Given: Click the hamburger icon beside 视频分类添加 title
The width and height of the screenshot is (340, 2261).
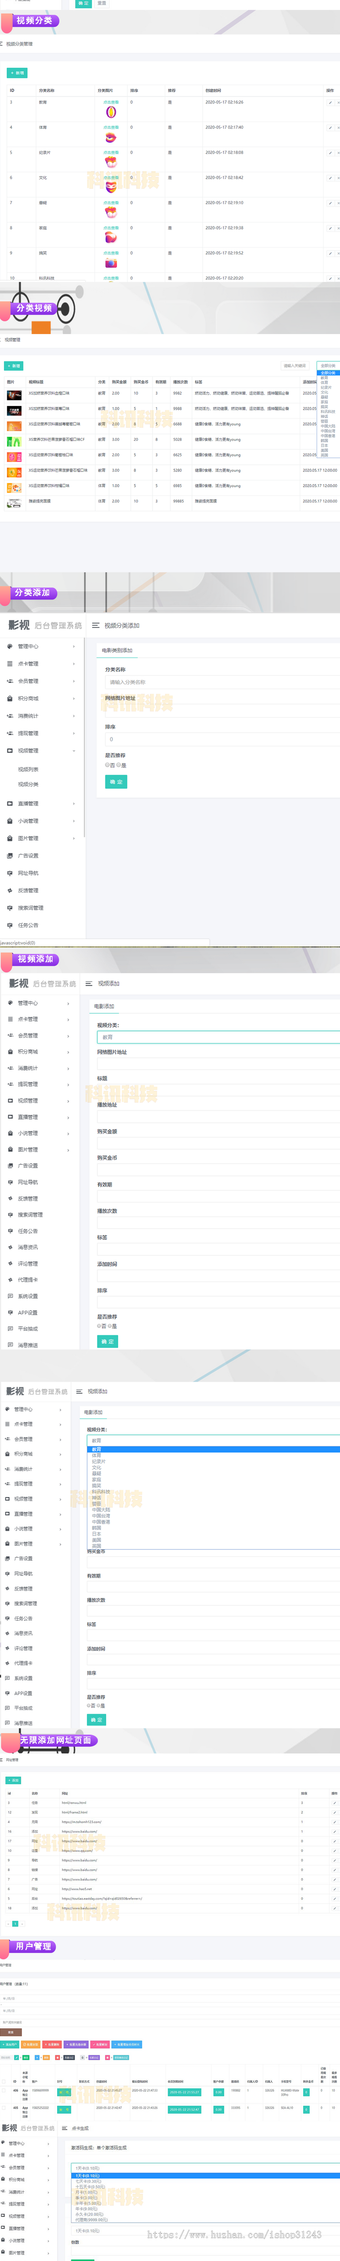Looking at the screenshot, I should (x=96, y=626).
